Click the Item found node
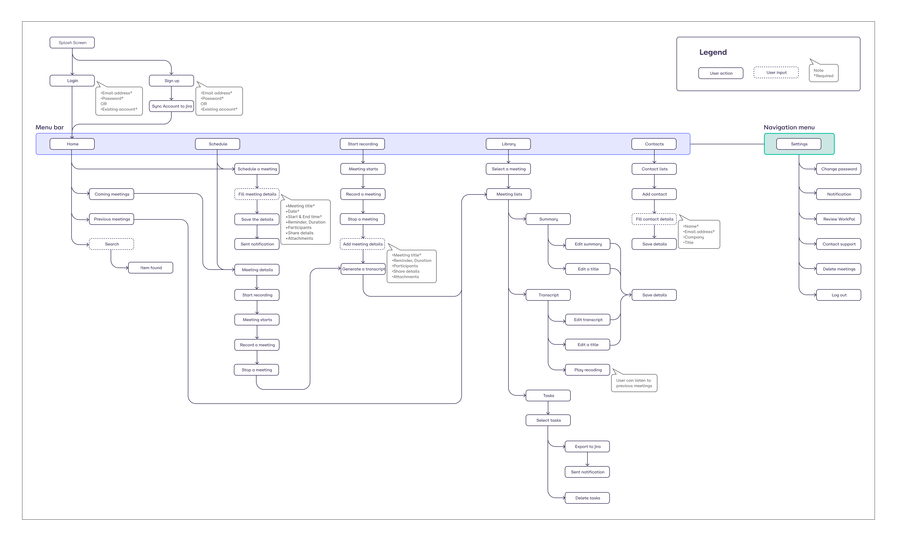Image resolution: width=897 pixels, height=541 pixels. pyautogui.click(x=151, y=268)
